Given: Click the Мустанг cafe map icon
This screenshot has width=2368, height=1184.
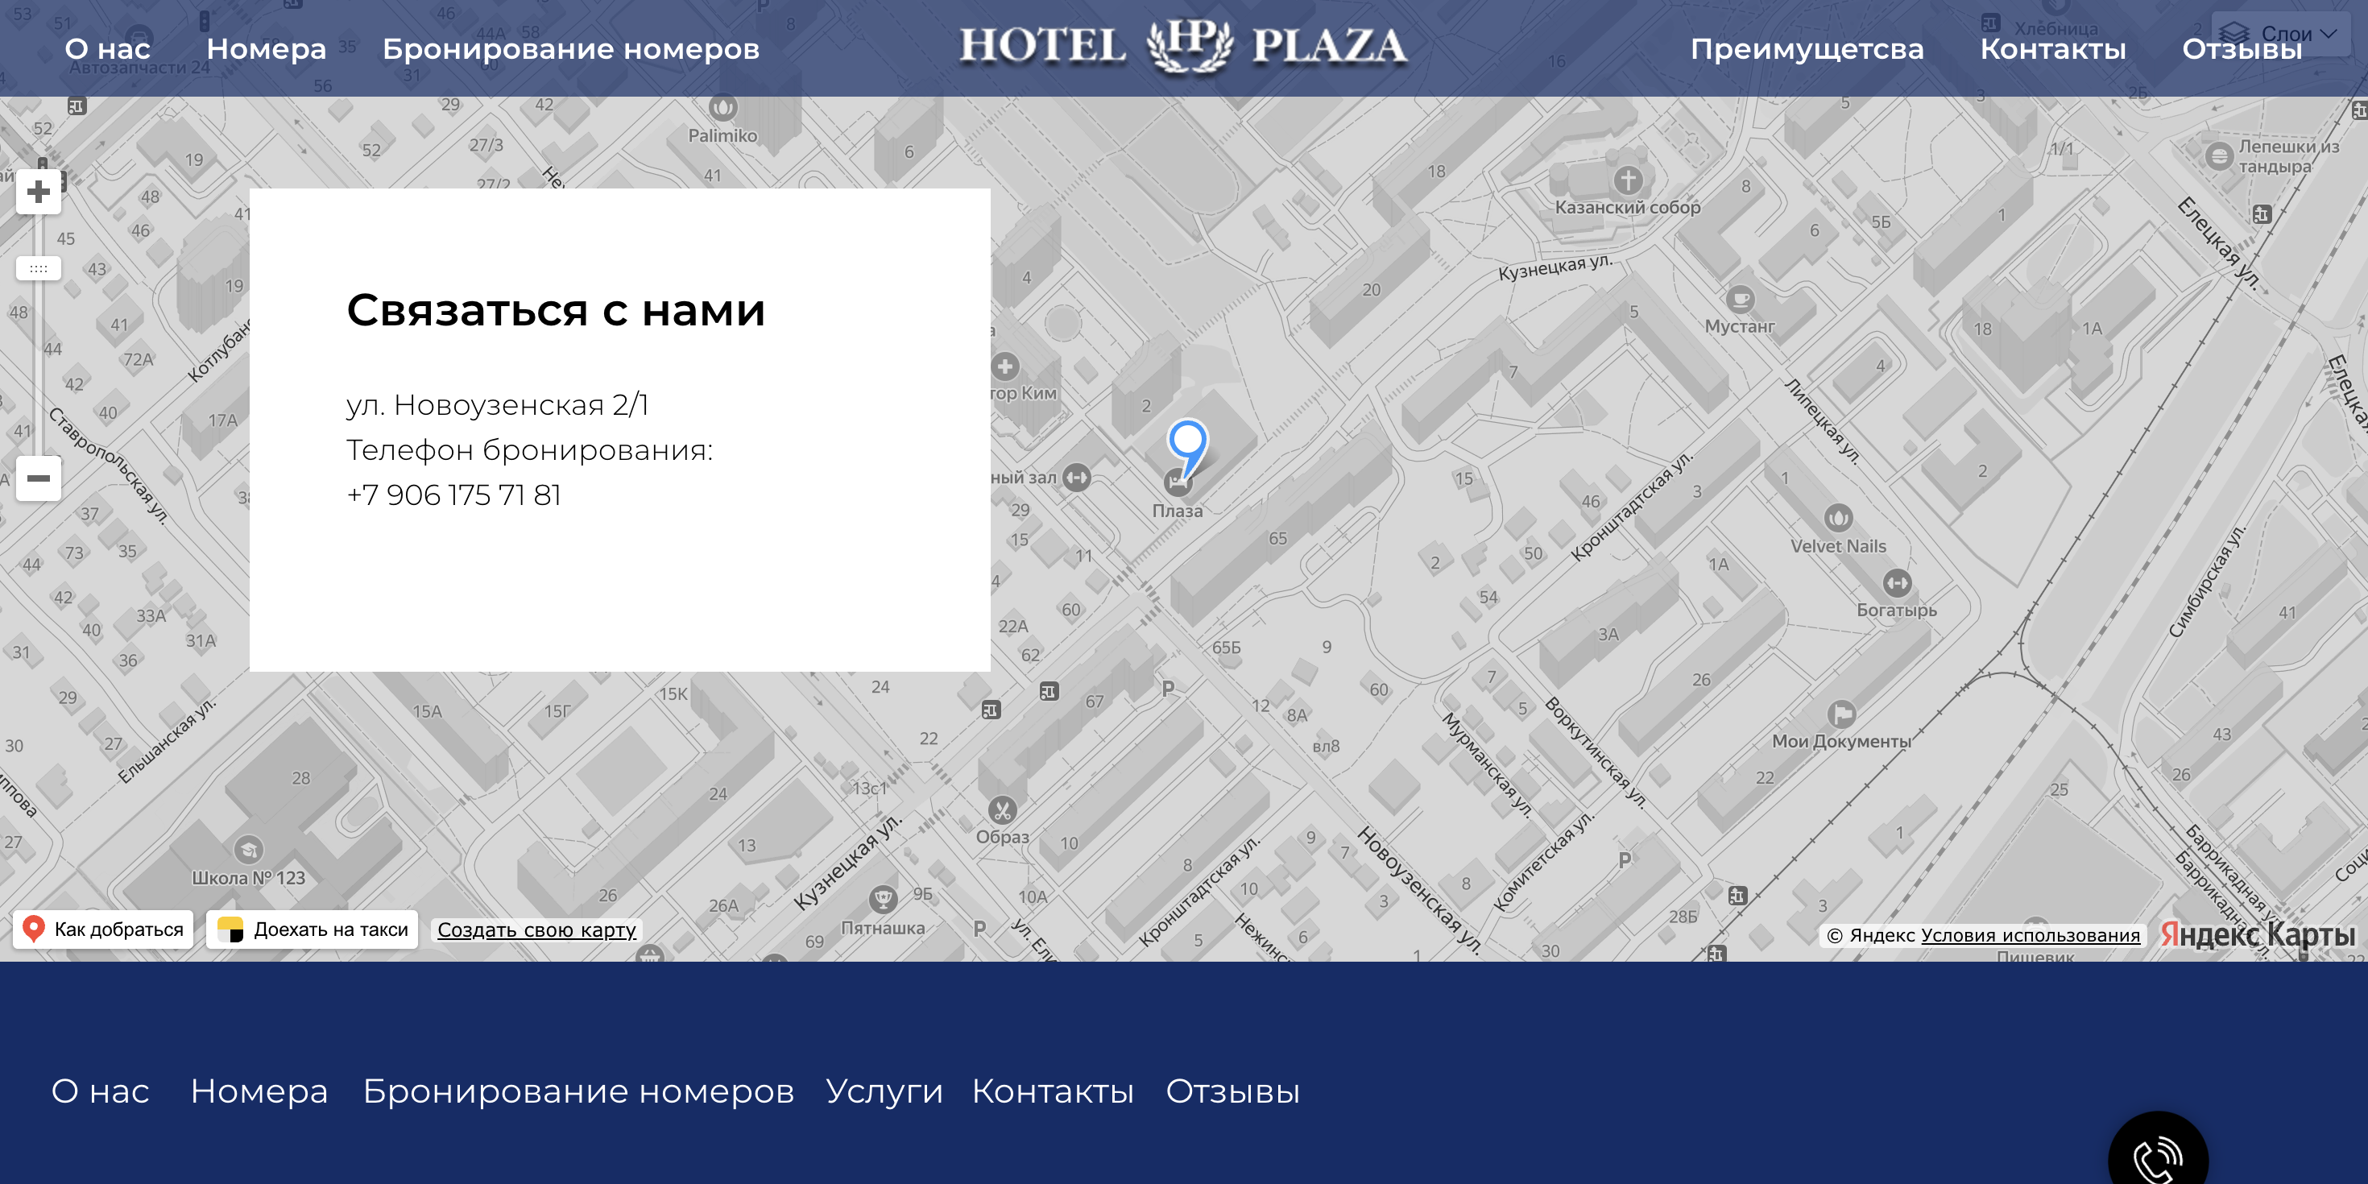Looking at the screenshot, I should [1739, 300].
